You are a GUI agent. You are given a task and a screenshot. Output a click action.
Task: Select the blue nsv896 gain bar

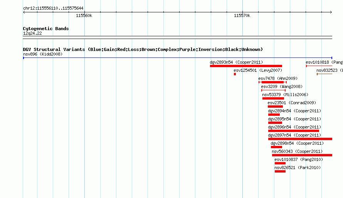tap(177, 58)
